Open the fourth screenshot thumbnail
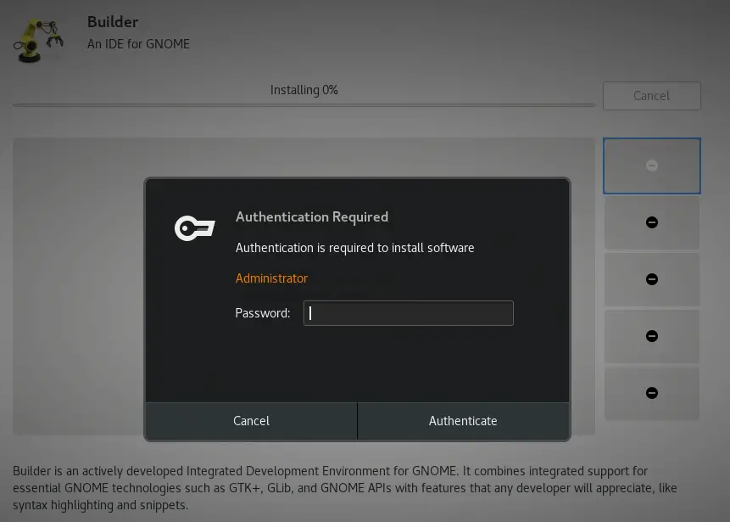 pyautogui.click(x=652, y=336)
